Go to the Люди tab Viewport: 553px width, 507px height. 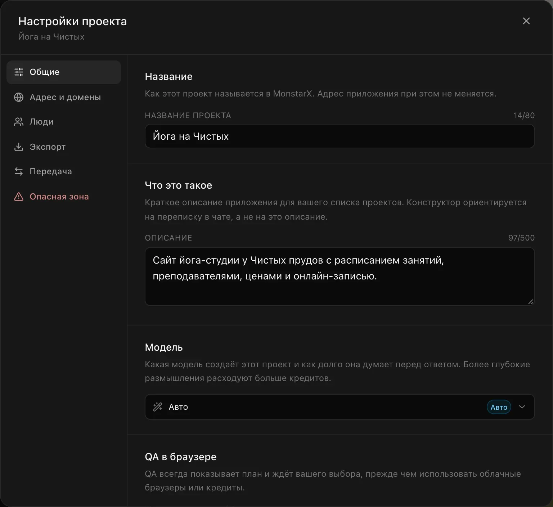(64, 122)
